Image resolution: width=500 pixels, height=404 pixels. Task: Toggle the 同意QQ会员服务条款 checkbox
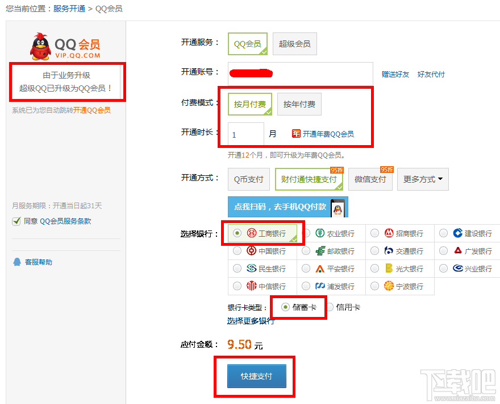click(x=17, y=222)
